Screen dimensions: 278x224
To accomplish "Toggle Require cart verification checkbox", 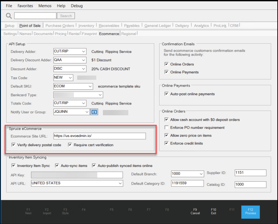I will point(70,145).
